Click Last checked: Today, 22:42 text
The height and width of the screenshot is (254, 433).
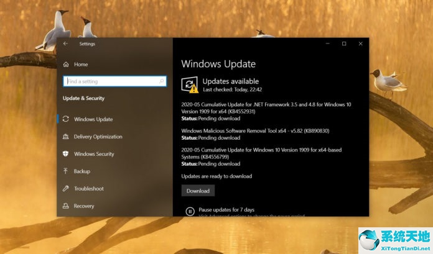click(x=233, y=89)
